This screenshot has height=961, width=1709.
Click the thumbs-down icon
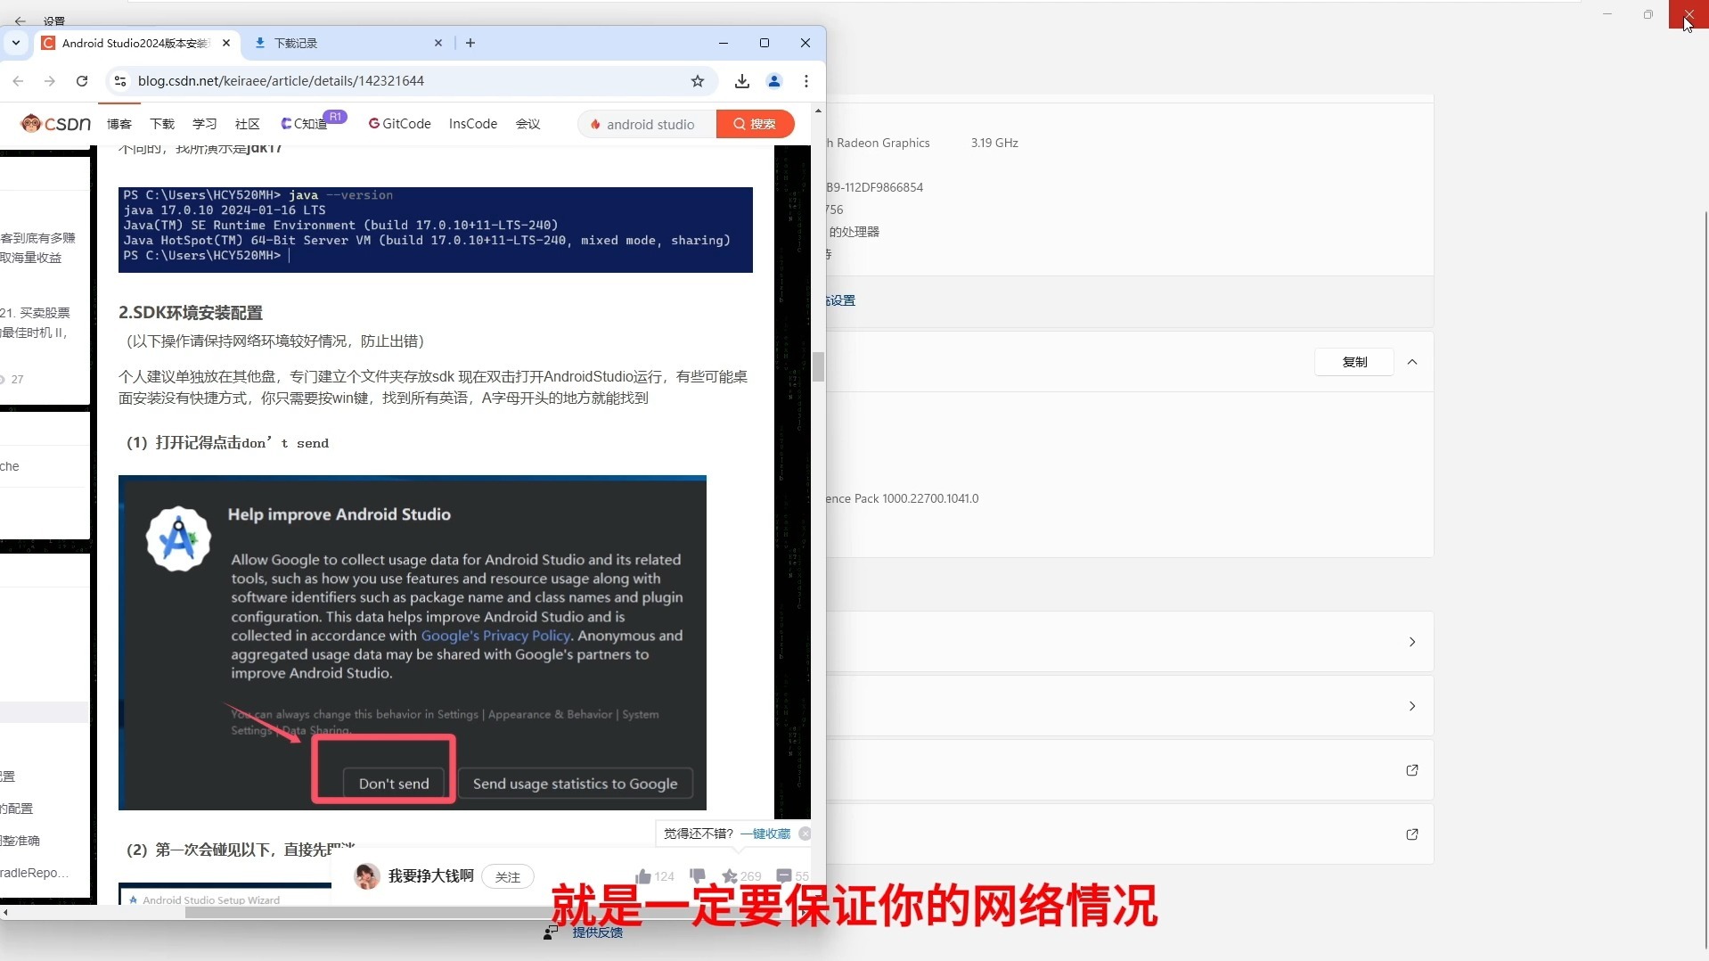[x=698, y=876]
